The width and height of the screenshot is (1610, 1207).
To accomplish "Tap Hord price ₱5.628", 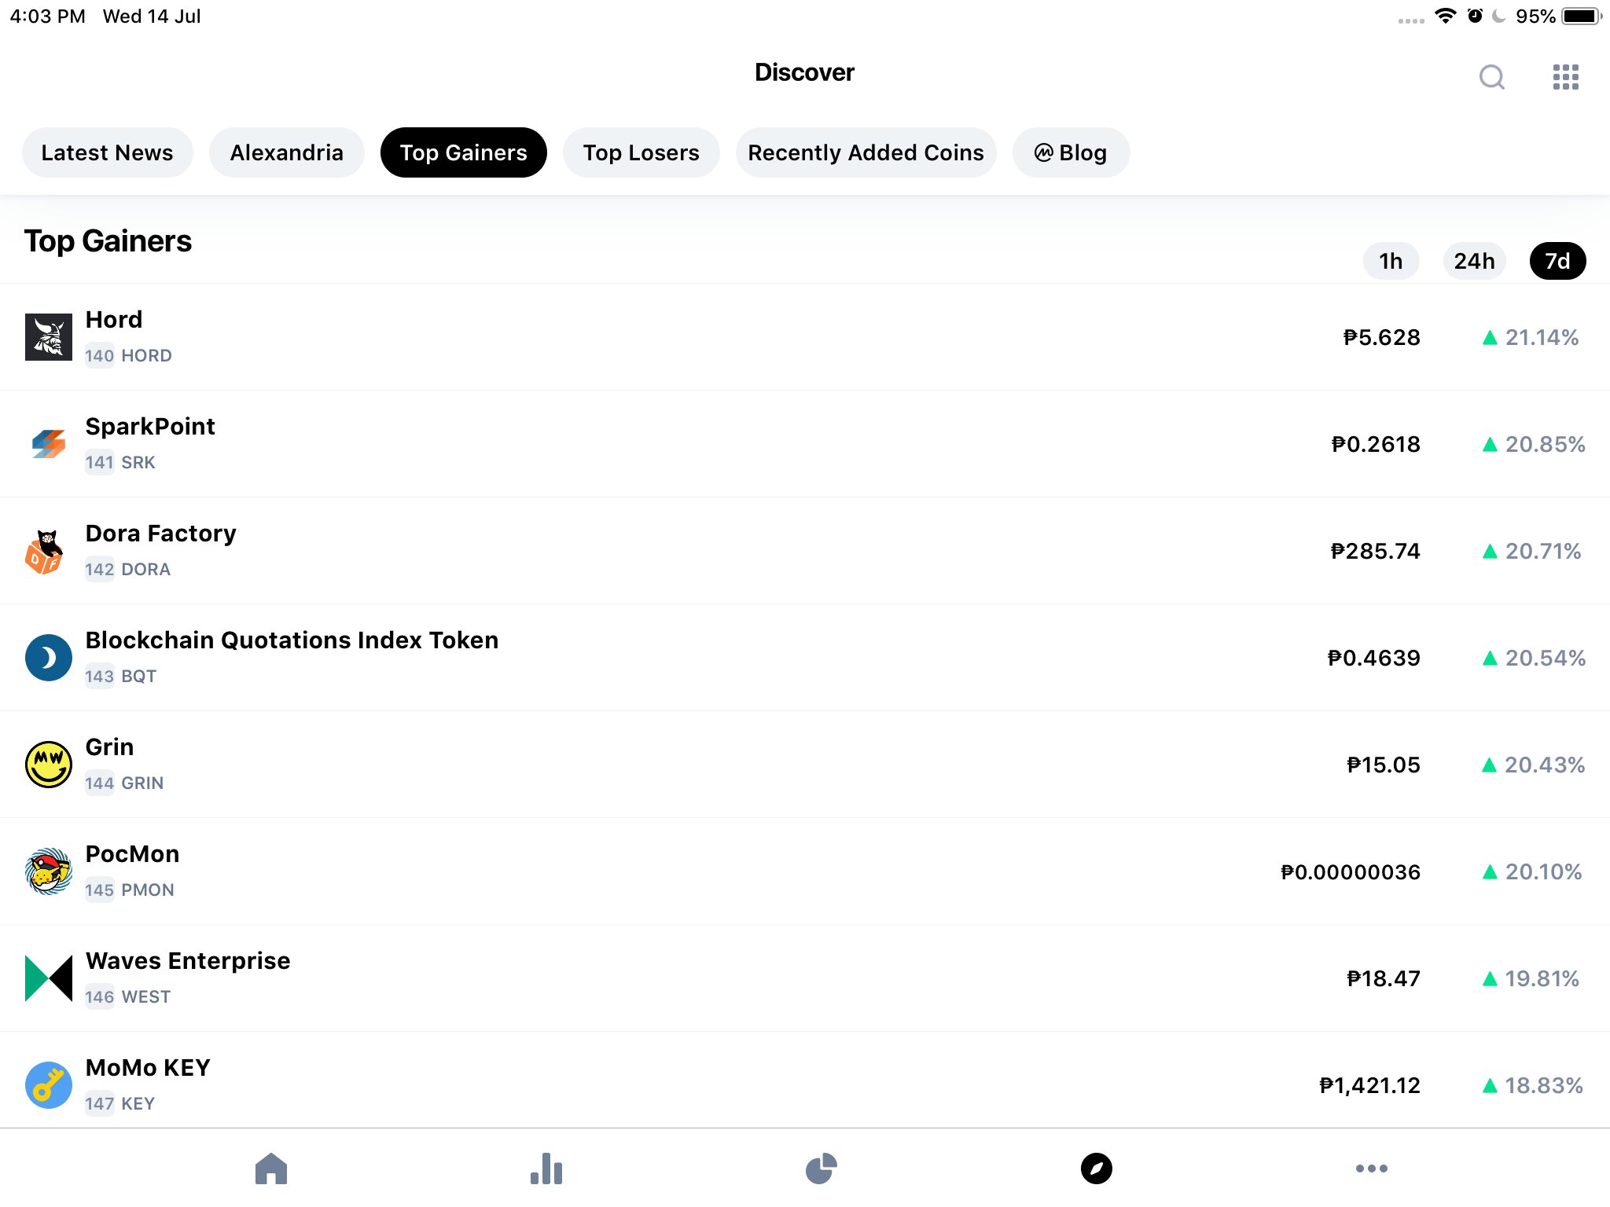I will [x=1381, y=337].
